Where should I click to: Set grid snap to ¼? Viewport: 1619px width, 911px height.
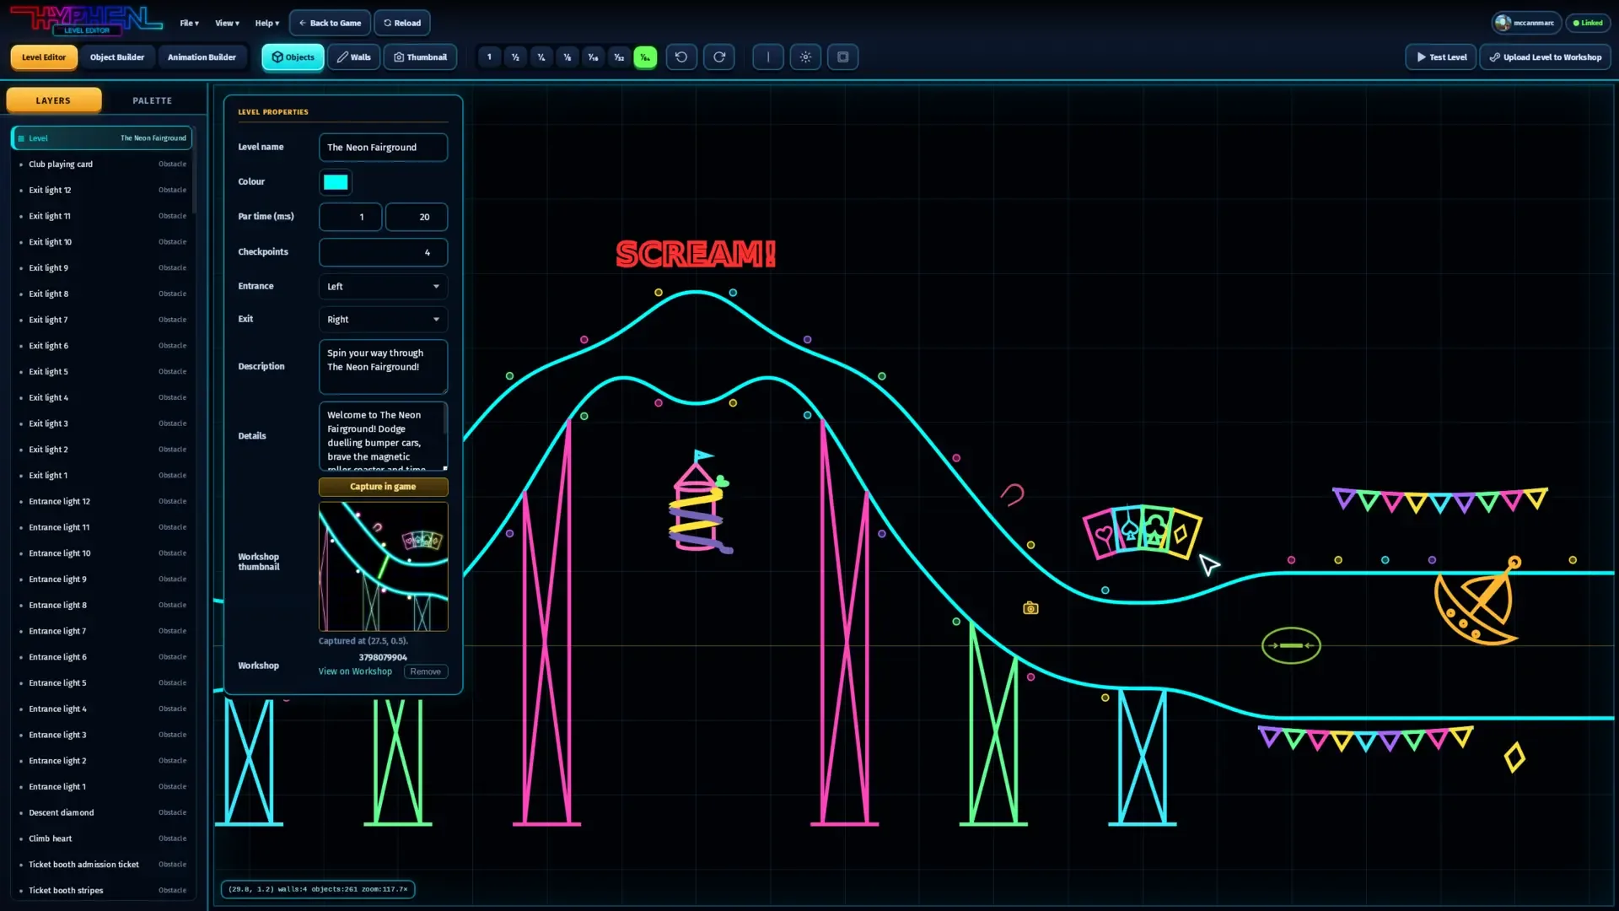pos(541,57)
